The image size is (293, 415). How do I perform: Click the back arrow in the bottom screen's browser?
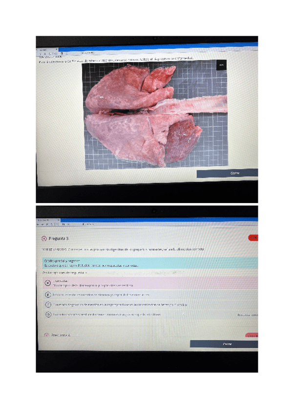click(38, 224)
